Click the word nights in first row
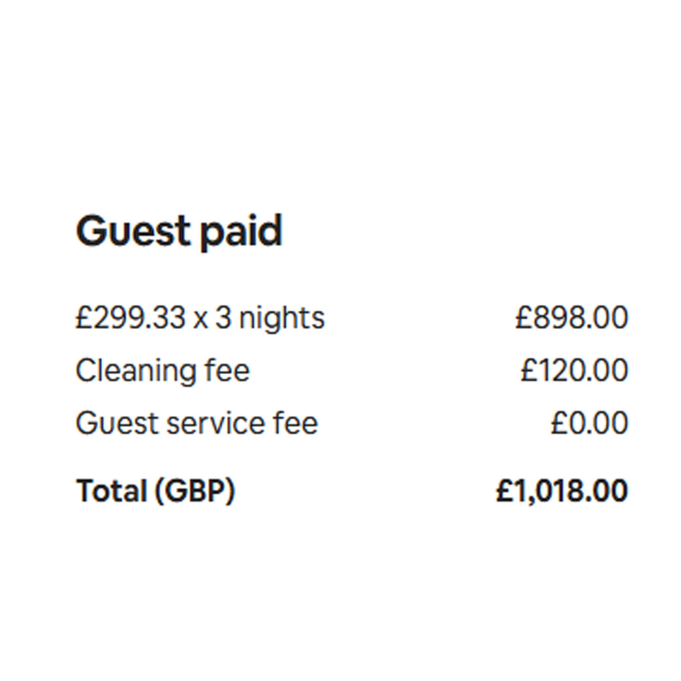 click(x=282, y=318)
